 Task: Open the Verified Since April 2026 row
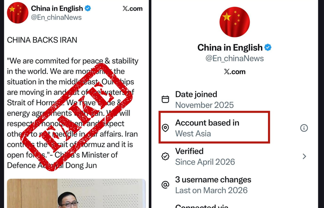pos(234,157)
